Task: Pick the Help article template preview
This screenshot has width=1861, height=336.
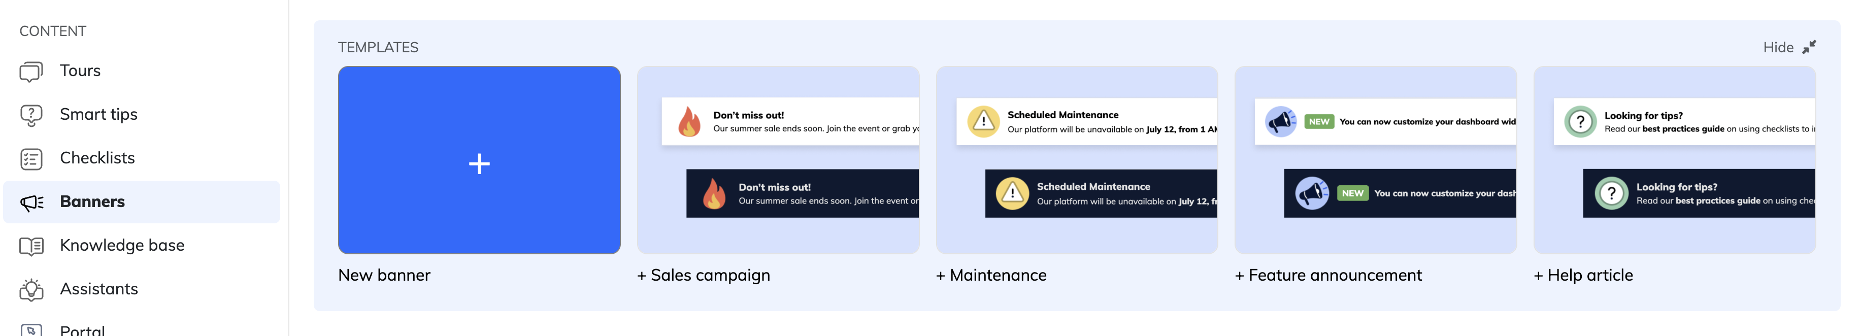Action: (x=1674, y=160)
